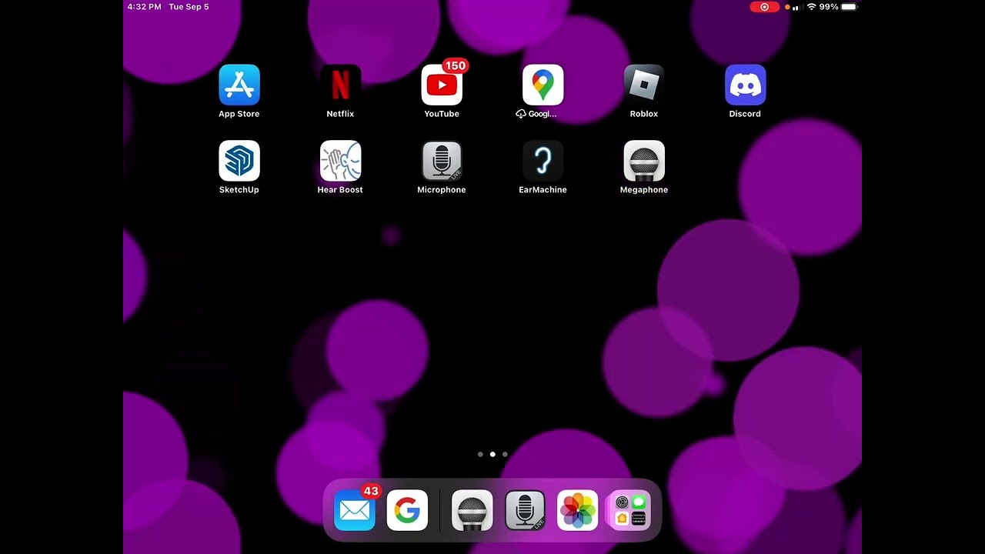Screen dimensions: 985x554
Task: Go to the first home screen page dot
Action: point(480,454)
